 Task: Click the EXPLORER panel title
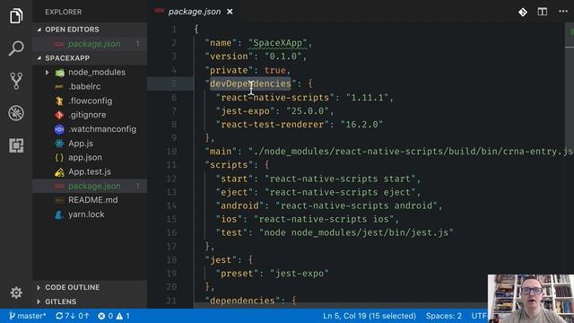point(64,12)
